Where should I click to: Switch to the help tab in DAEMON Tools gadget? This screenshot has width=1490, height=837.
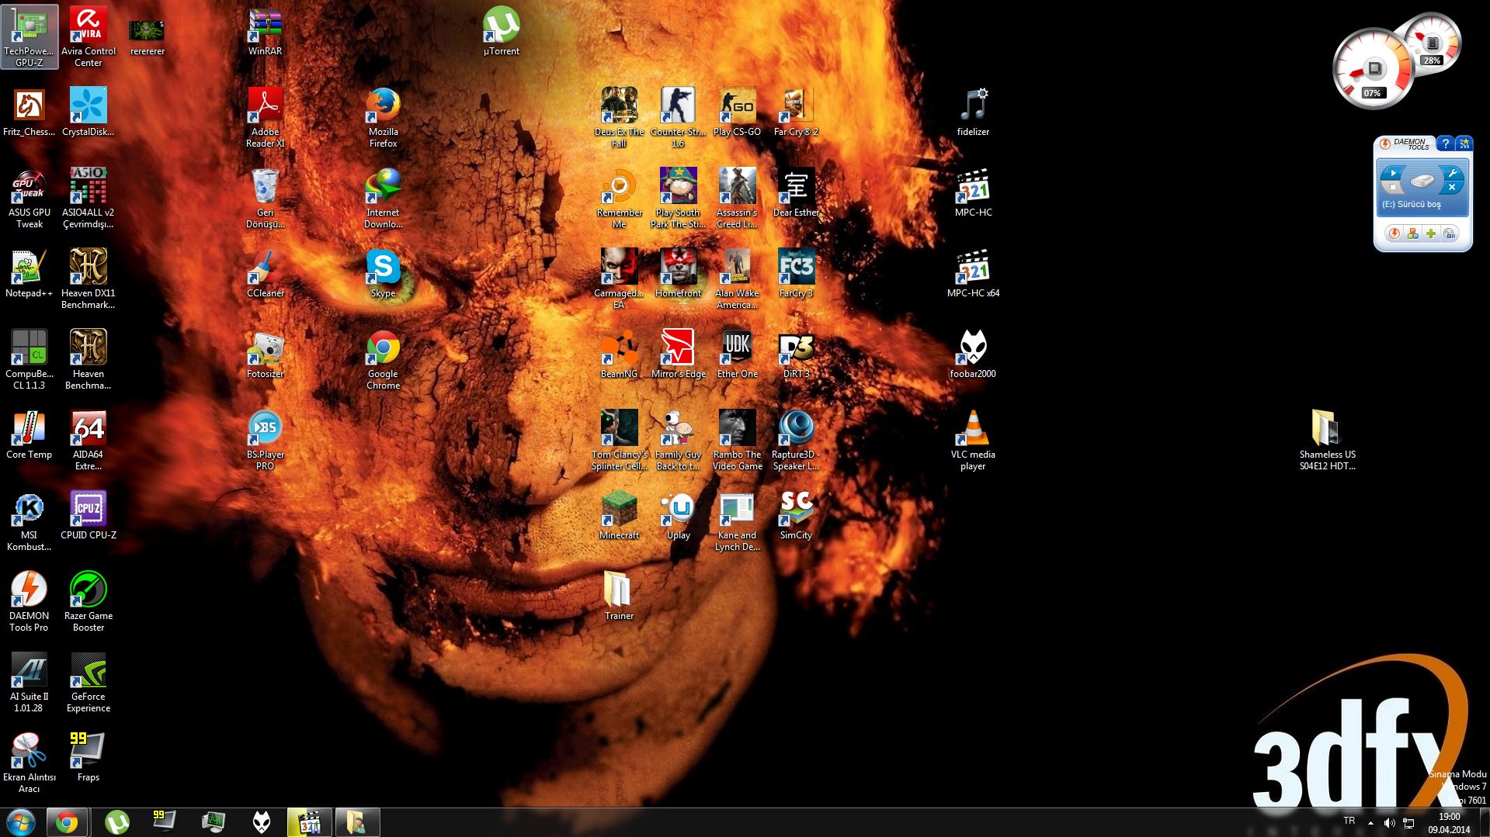coord(1445,144)
